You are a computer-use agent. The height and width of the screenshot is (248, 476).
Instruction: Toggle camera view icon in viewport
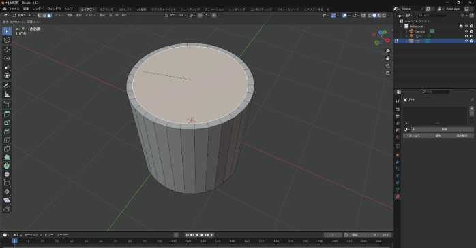pos(387,66)
